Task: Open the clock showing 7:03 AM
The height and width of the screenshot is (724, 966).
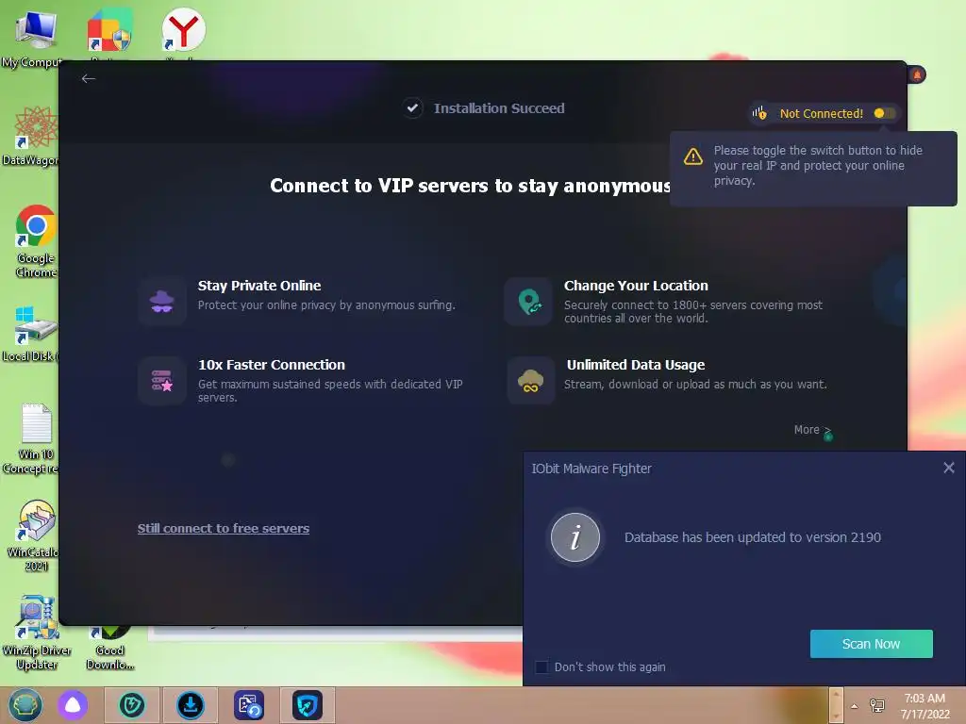Action: [924, 706]
